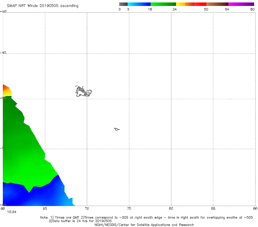Click the note line starting 'Note: 1) Times are GMT'
This screenshot has height=227, width=258.
coord(146,218)
